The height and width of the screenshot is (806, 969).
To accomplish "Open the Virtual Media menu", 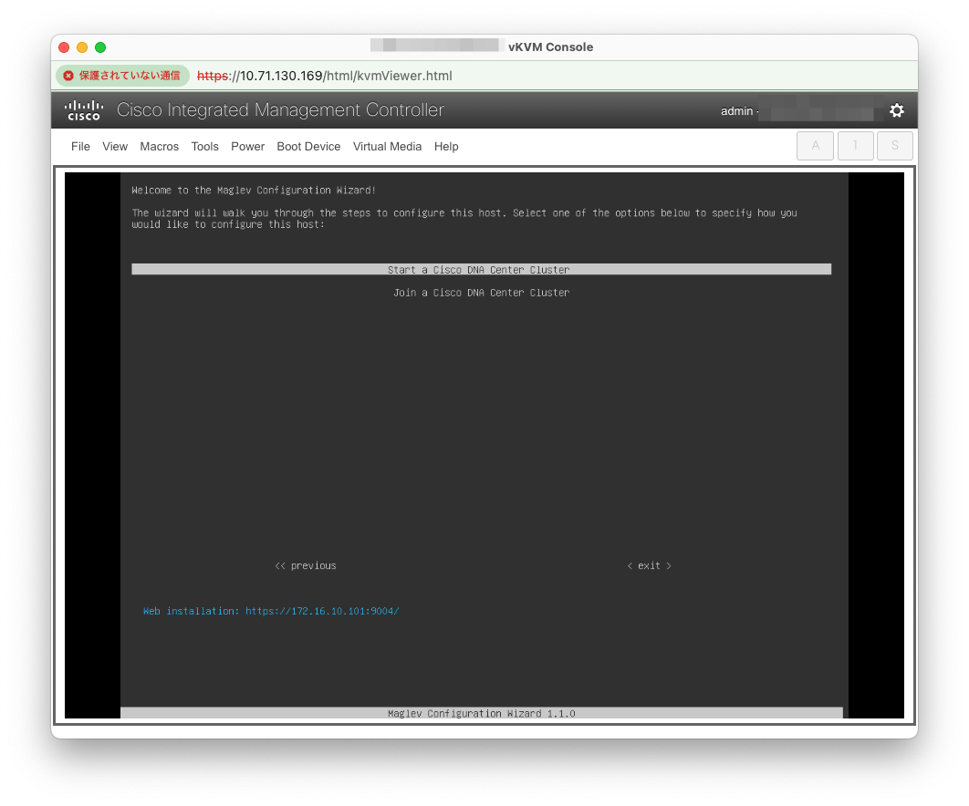I will (x=388, y=147).
